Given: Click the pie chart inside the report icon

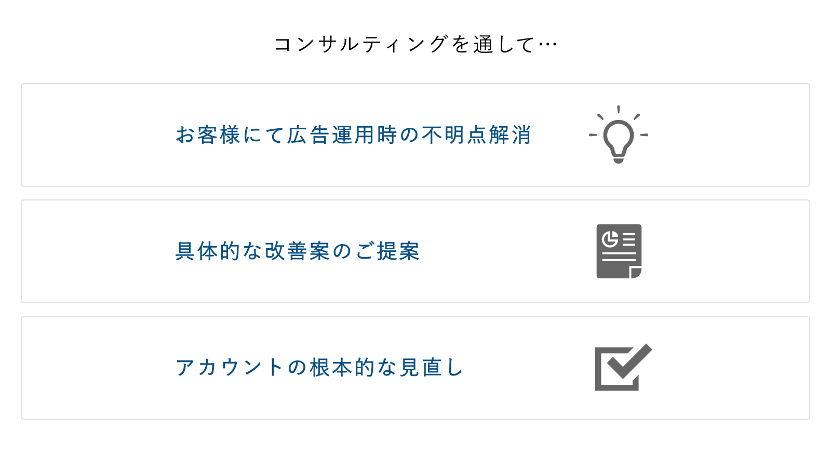Looking at the screenshot, I should point(610,239).
